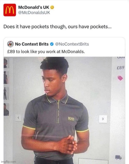This screenshot has width=129, height=164.
Task: Select the first product thumbnail in left strip
Action: [x=6, y=63]
